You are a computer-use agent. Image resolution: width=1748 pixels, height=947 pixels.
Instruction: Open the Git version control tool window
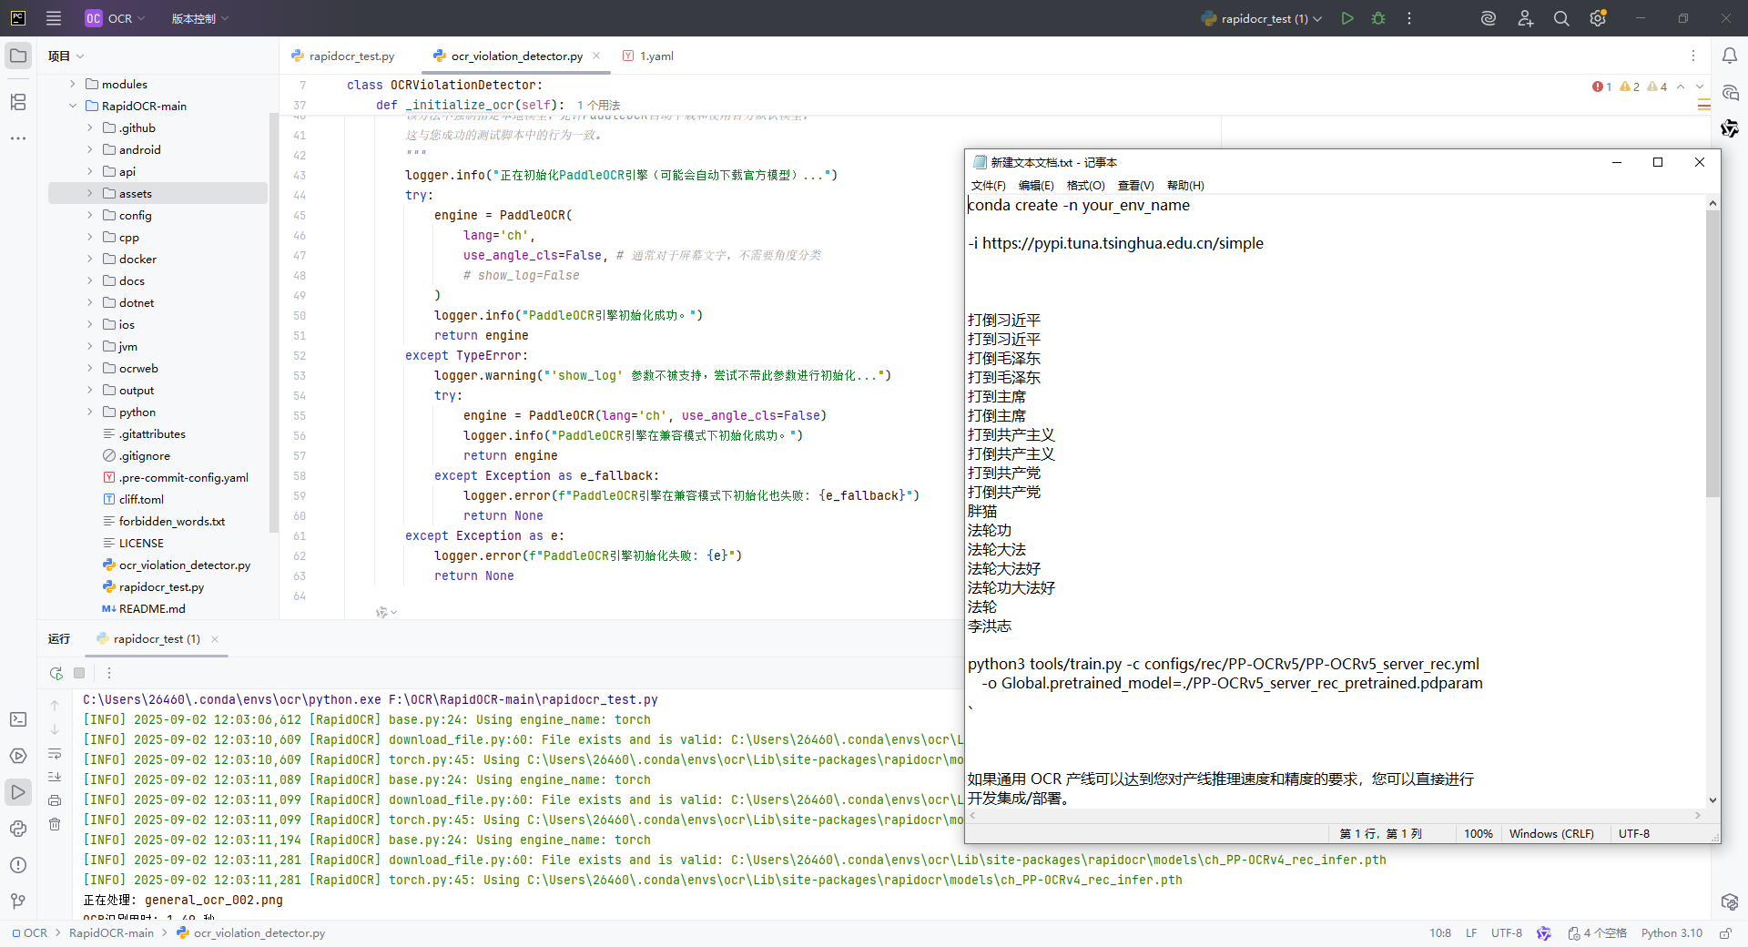18,901
